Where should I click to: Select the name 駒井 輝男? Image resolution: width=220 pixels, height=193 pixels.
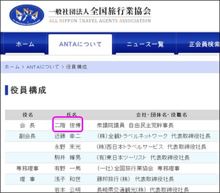[68, 158]
